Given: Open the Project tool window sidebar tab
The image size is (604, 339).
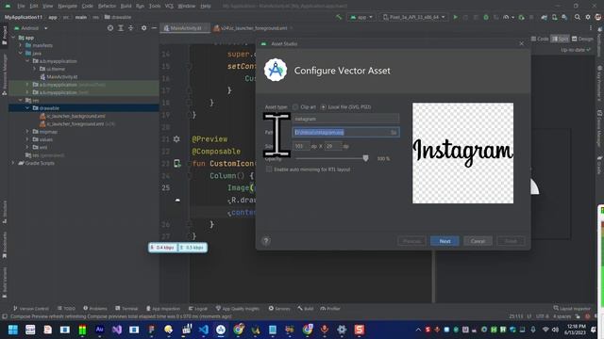Looking at the screenshot, I should pos(4,36).
